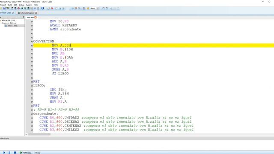
Task: Click the descendente: label line
Action: 46,114
